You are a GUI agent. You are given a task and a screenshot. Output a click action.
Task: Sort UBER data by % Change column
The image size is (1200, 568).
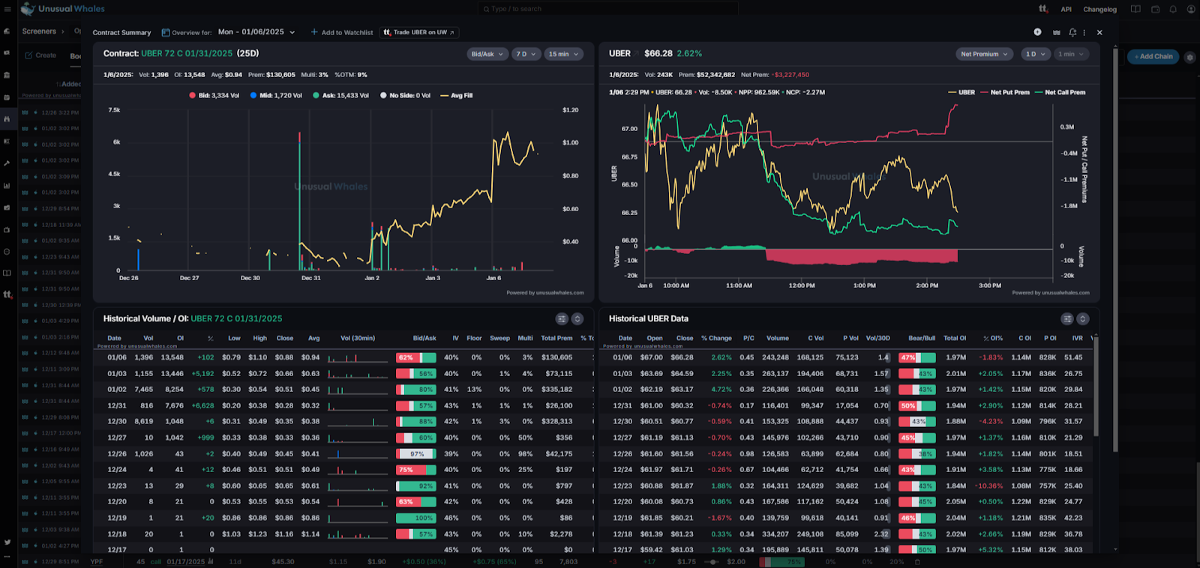point(716,338)
